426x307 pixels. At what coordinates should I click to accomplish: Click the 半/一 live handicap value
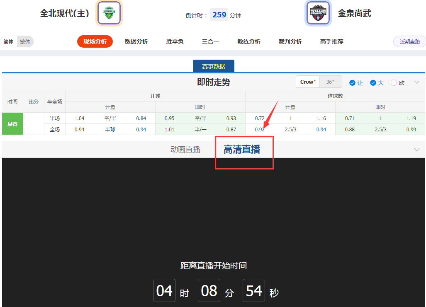coord(200,130)
